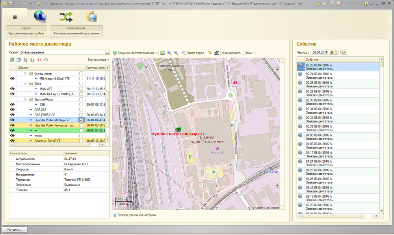394x235 pixels.
Task: Click the Период с date field
Action: coord(321,52)
